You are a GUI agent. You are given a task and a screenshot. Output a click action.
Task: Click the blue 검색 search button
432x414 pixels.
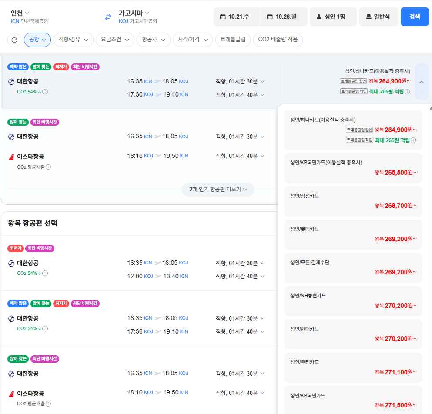[x=414, y=17]
